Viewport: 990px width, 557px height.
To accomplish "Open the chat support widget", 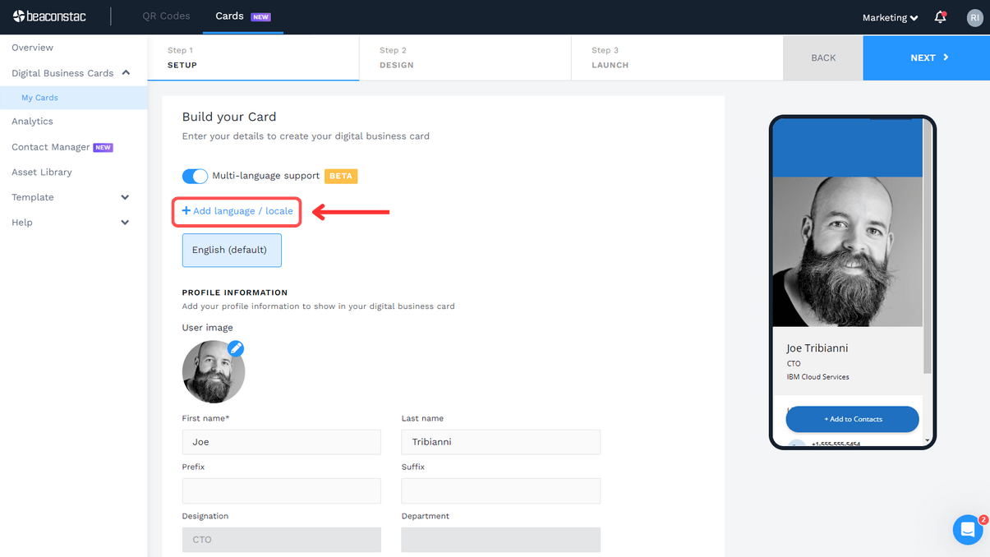I will (967, 530).
